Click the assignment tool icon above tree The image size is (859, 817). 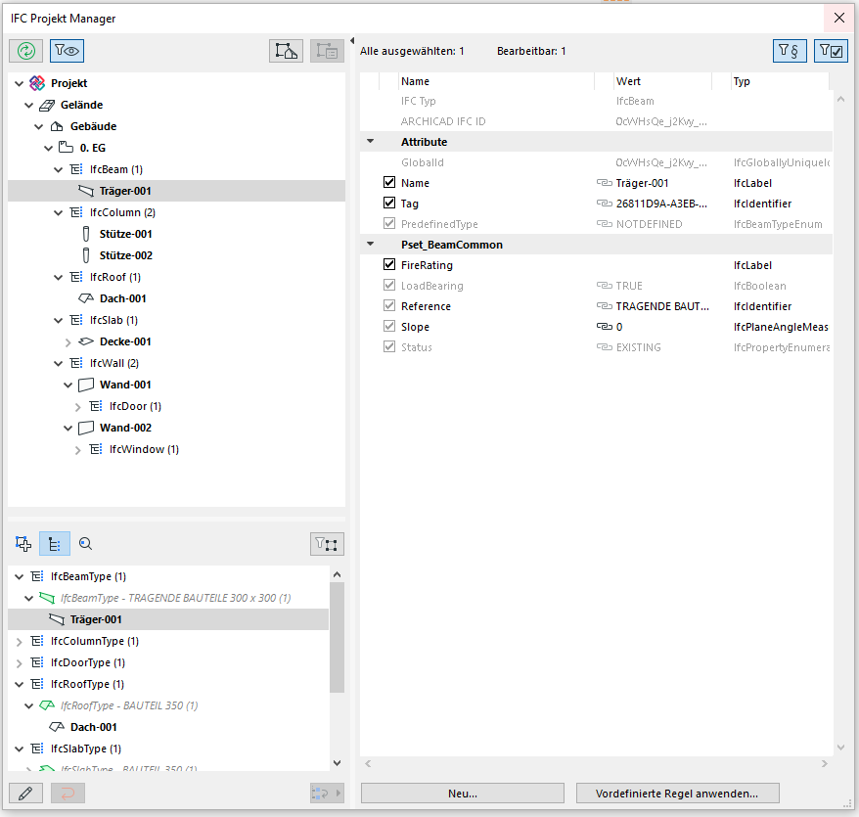(x=286, y=52)
